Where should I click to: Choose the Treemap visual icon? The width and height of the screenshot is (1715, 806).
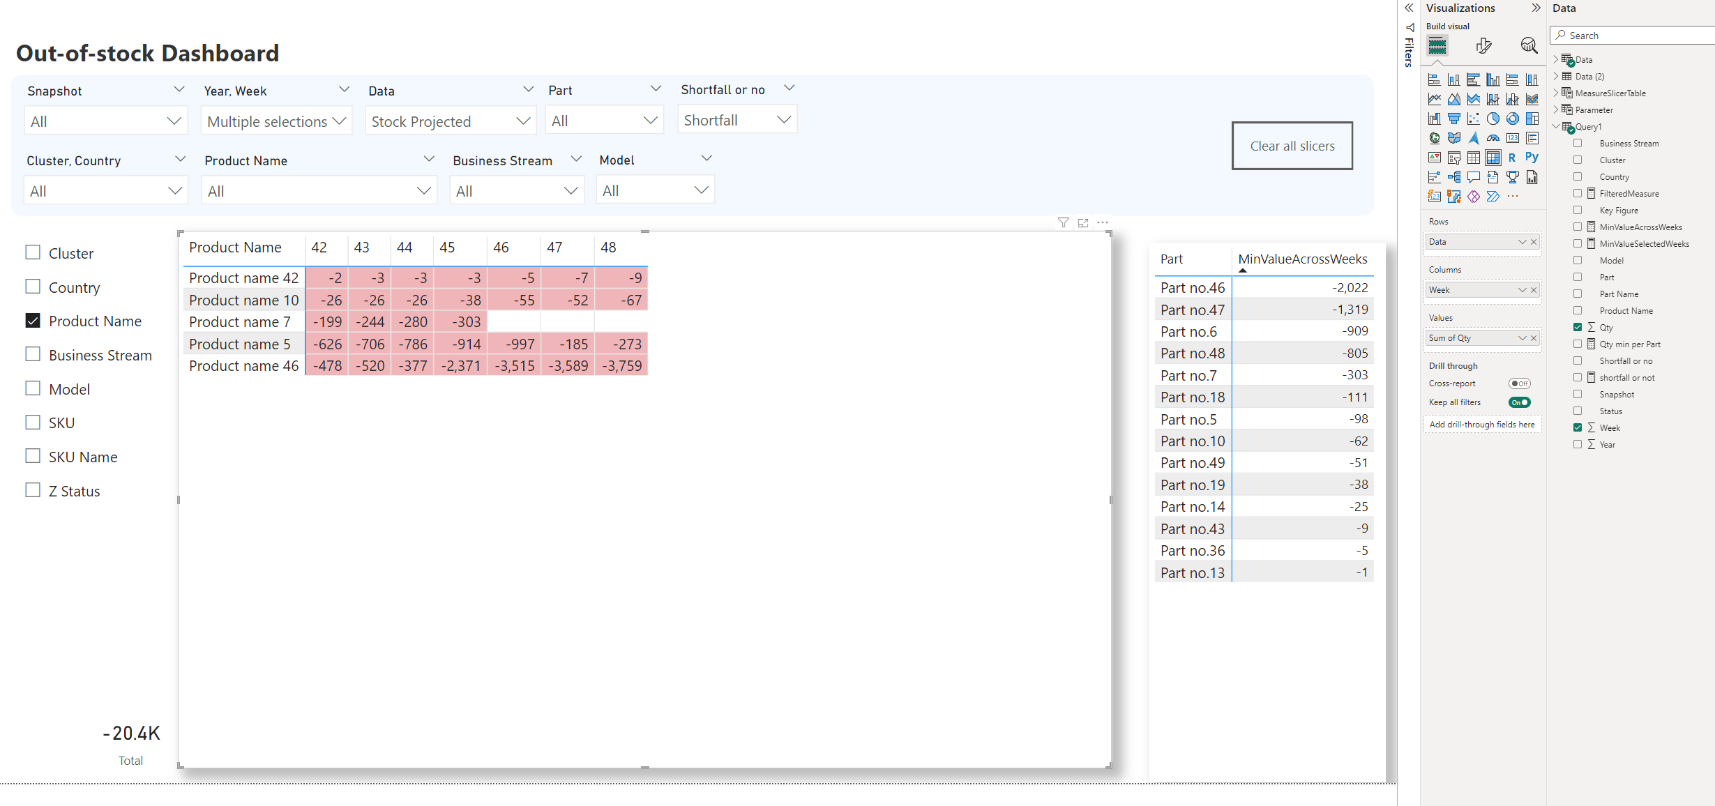(x=1532, y=119)
